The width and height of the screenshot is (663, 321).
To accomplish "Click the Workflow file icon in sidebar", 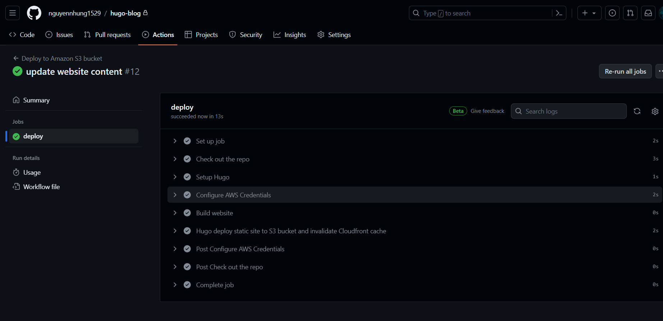I will click(x=16, y=187).
